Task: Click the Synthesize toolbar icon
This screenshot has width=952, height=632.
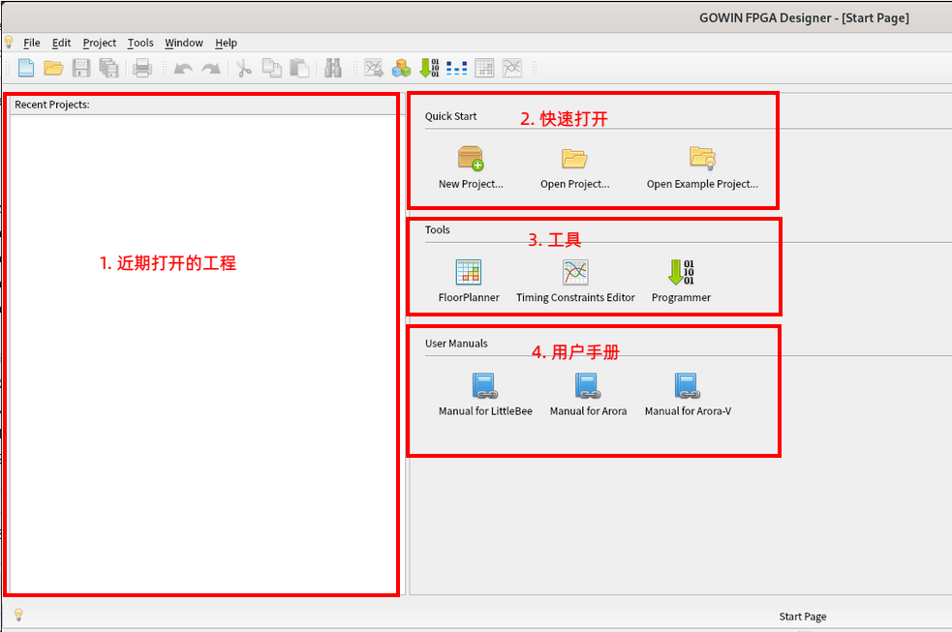Action: [x=374, y=68]
